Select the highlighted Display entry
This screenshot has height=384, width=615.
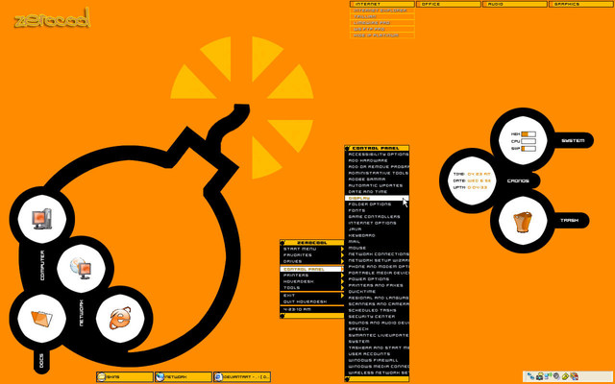click(x=377, y=199)
